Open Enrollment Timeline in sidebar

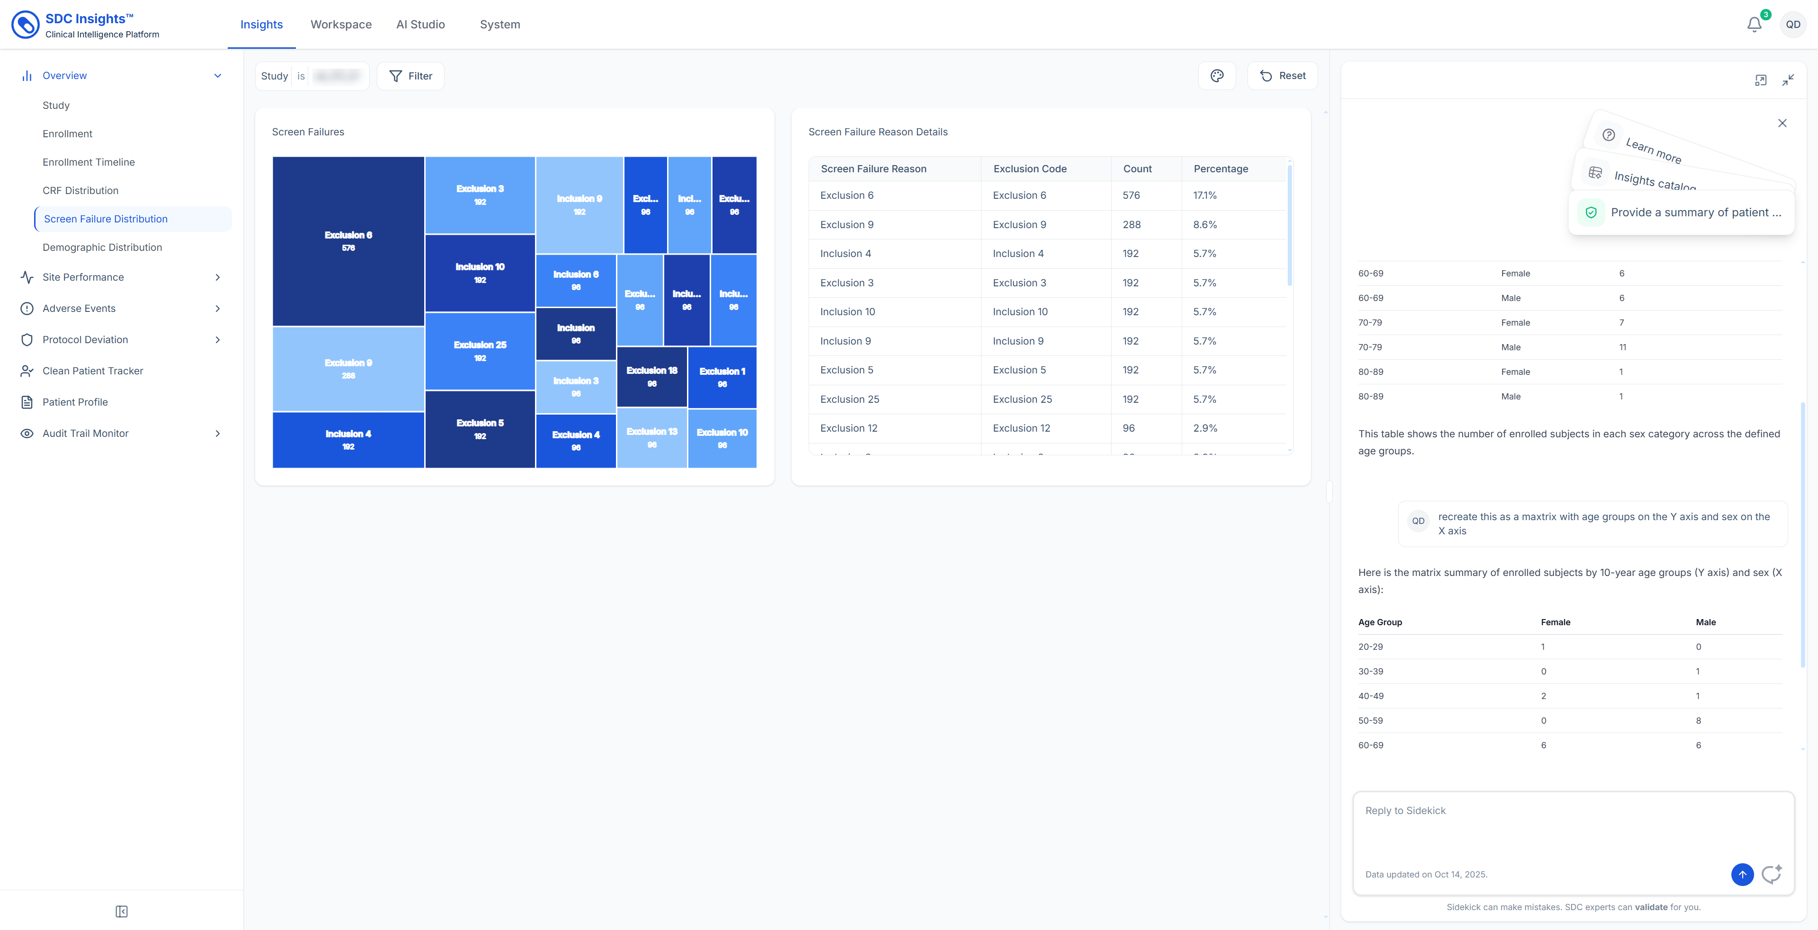pyautogui.click(x=88, y=162)
